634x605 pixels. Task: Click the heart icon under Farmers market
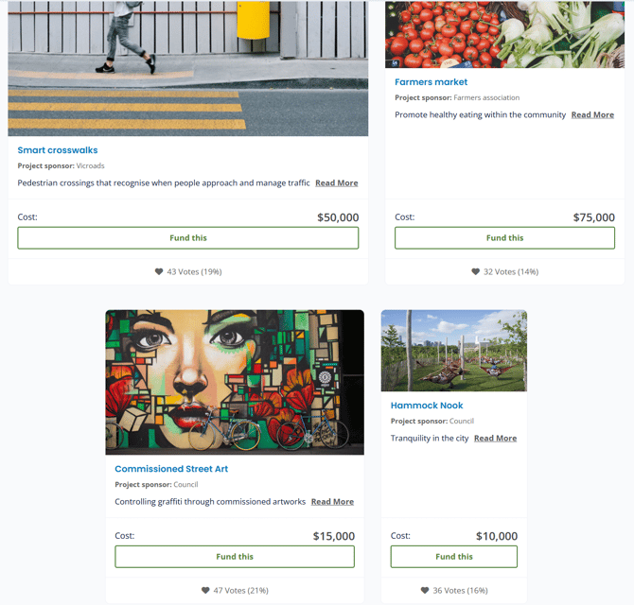click(x=475, y=272)
